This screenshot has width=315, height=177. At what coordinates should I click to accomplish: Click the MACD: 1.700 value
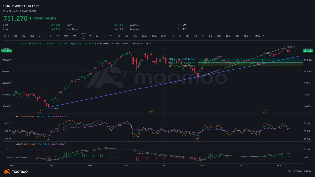point(58,144)
